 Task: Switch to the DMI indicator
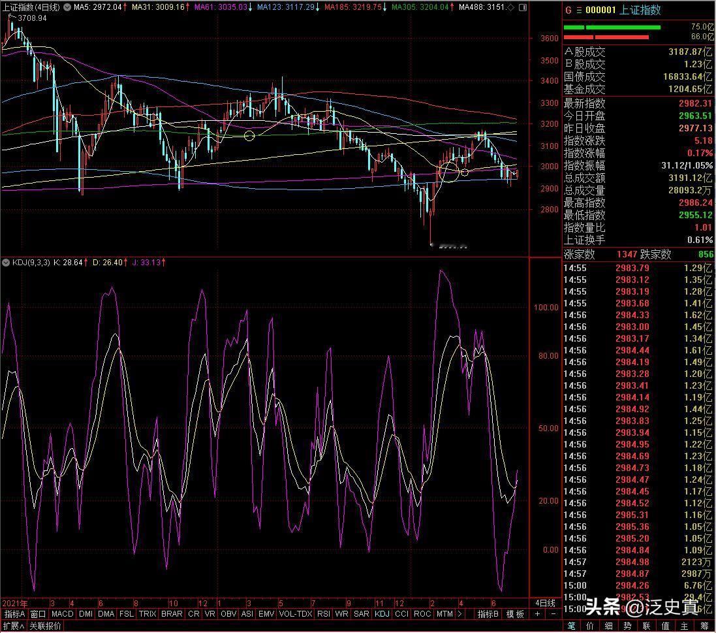(x=86, y=614)
